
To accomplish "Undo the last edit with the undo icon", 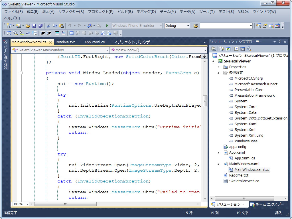I will click(69, 26).
